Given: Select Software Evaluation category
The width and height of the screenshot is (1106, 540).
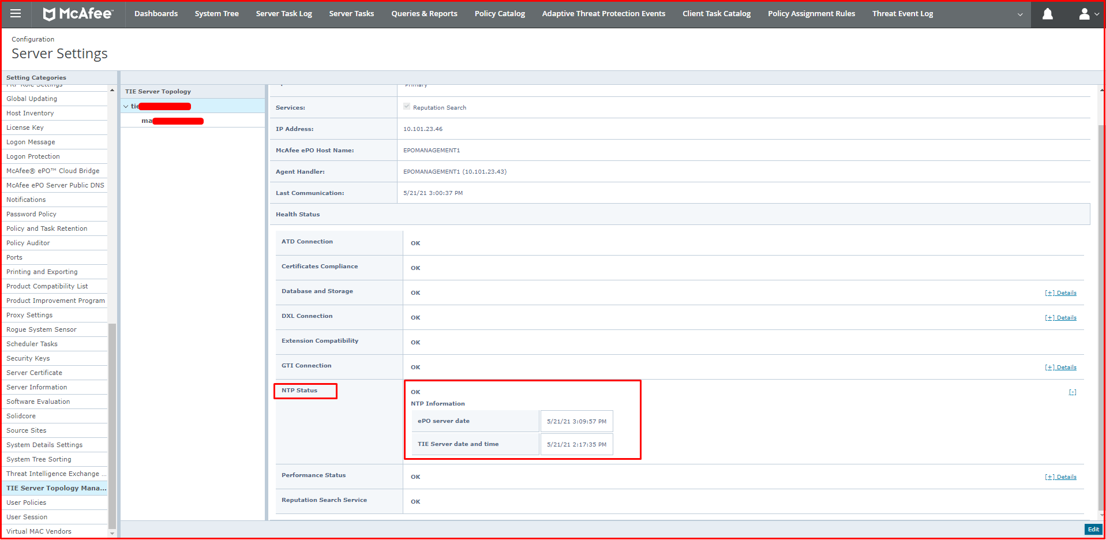Looking at the screenshot, I should pyautogui.click(x=54, y=402).
